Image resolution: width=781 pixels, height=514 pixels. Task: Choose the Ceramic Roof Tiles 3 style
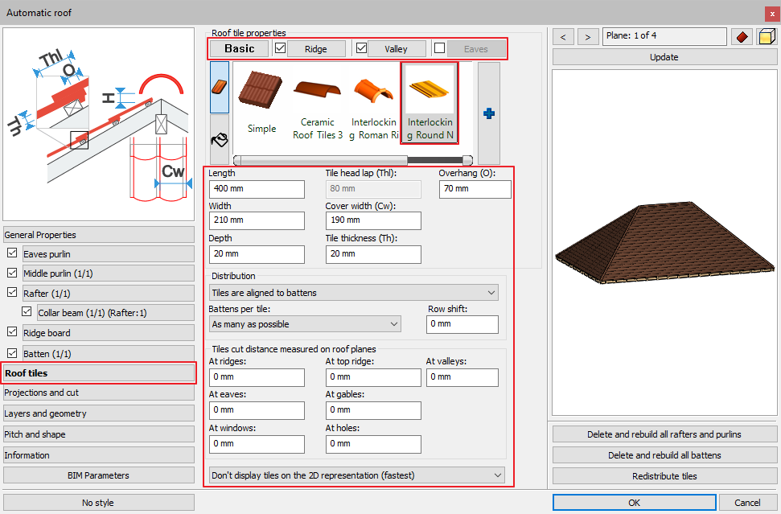point(317,102)
